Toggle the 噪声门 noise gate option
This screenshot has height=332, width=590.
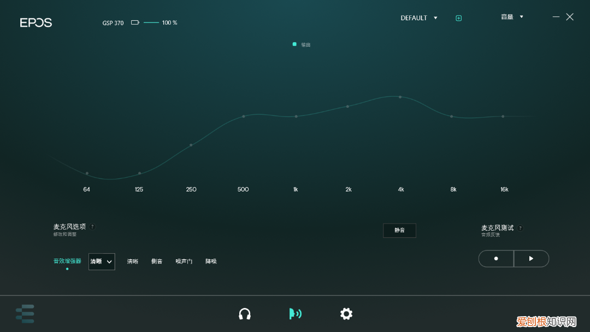pos(184,261)
